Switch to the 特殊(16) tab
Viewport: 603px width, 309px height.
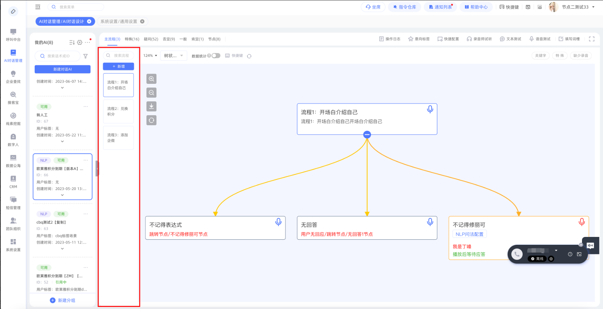[x=132, y=39]
